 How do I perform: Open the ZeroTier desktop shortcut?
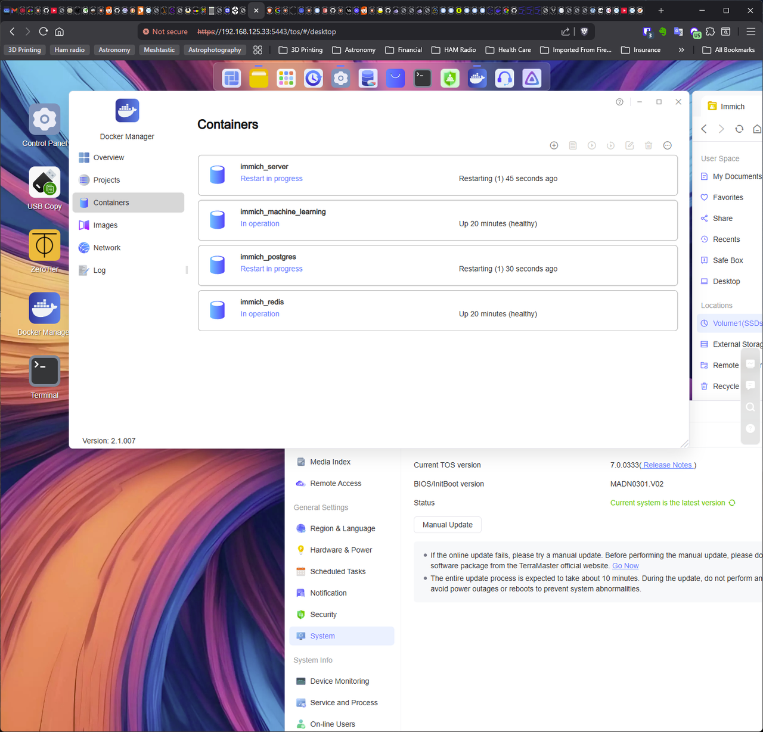click(x=45, y=251)
